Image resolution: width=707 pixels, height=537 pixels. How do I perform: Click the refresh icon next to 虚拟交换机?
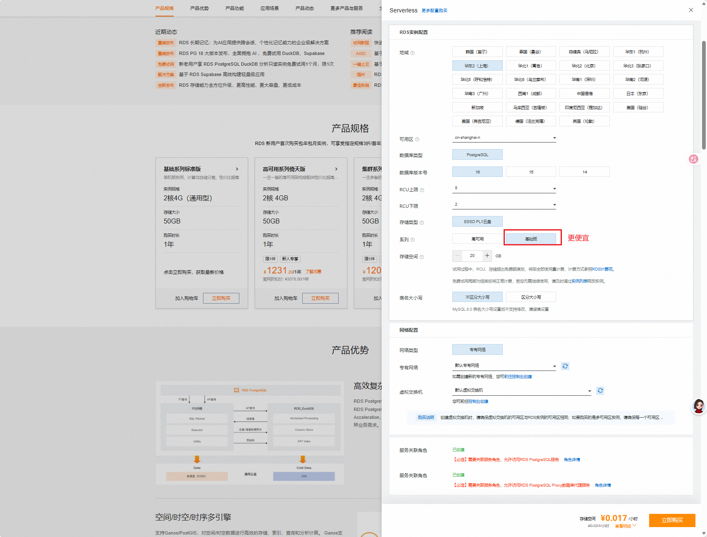coord(600,390)
